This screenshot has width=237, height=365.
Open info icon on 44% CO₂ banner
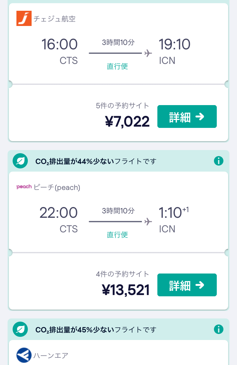(x=218, y=161)
